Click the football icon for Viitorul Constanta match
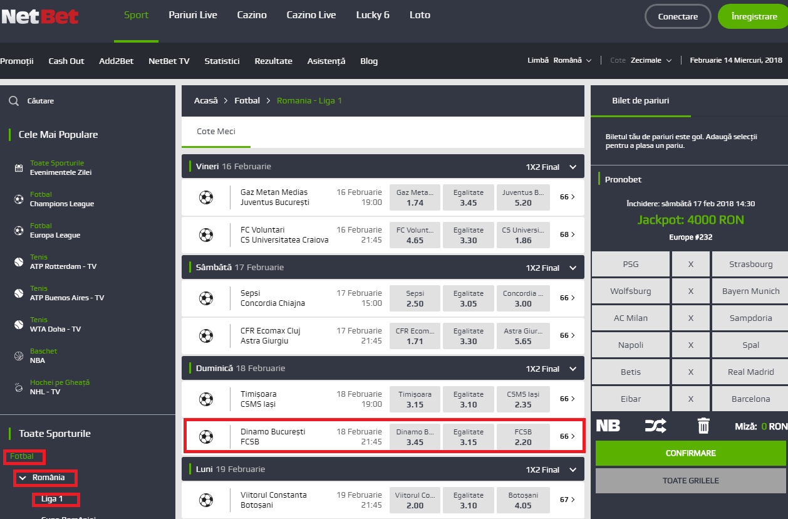Screen dimensions: 788x519 (206, 500)
